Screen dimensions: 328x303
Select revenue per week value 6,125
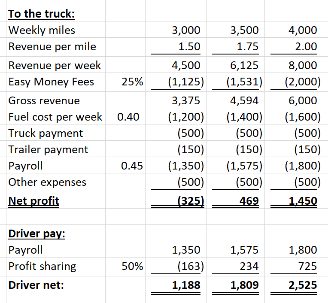tap(244, 65)
